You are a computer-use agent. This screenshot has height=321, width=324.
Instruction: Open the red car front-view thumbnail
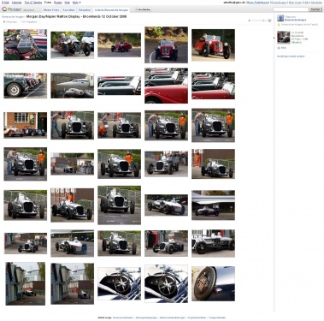tap(166, 45)
